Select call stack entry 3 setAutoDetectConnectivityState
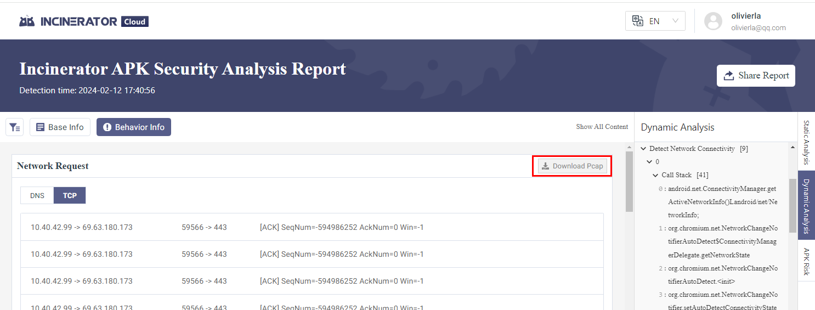The image size is (815, 310). tap(722, 301)
